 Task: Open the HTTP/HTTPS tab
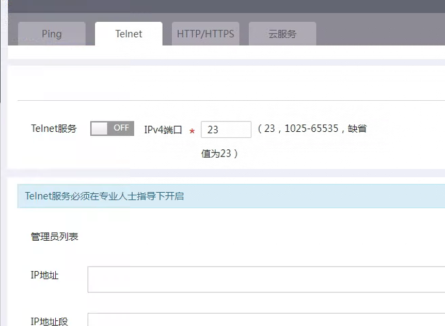[205, 34]
